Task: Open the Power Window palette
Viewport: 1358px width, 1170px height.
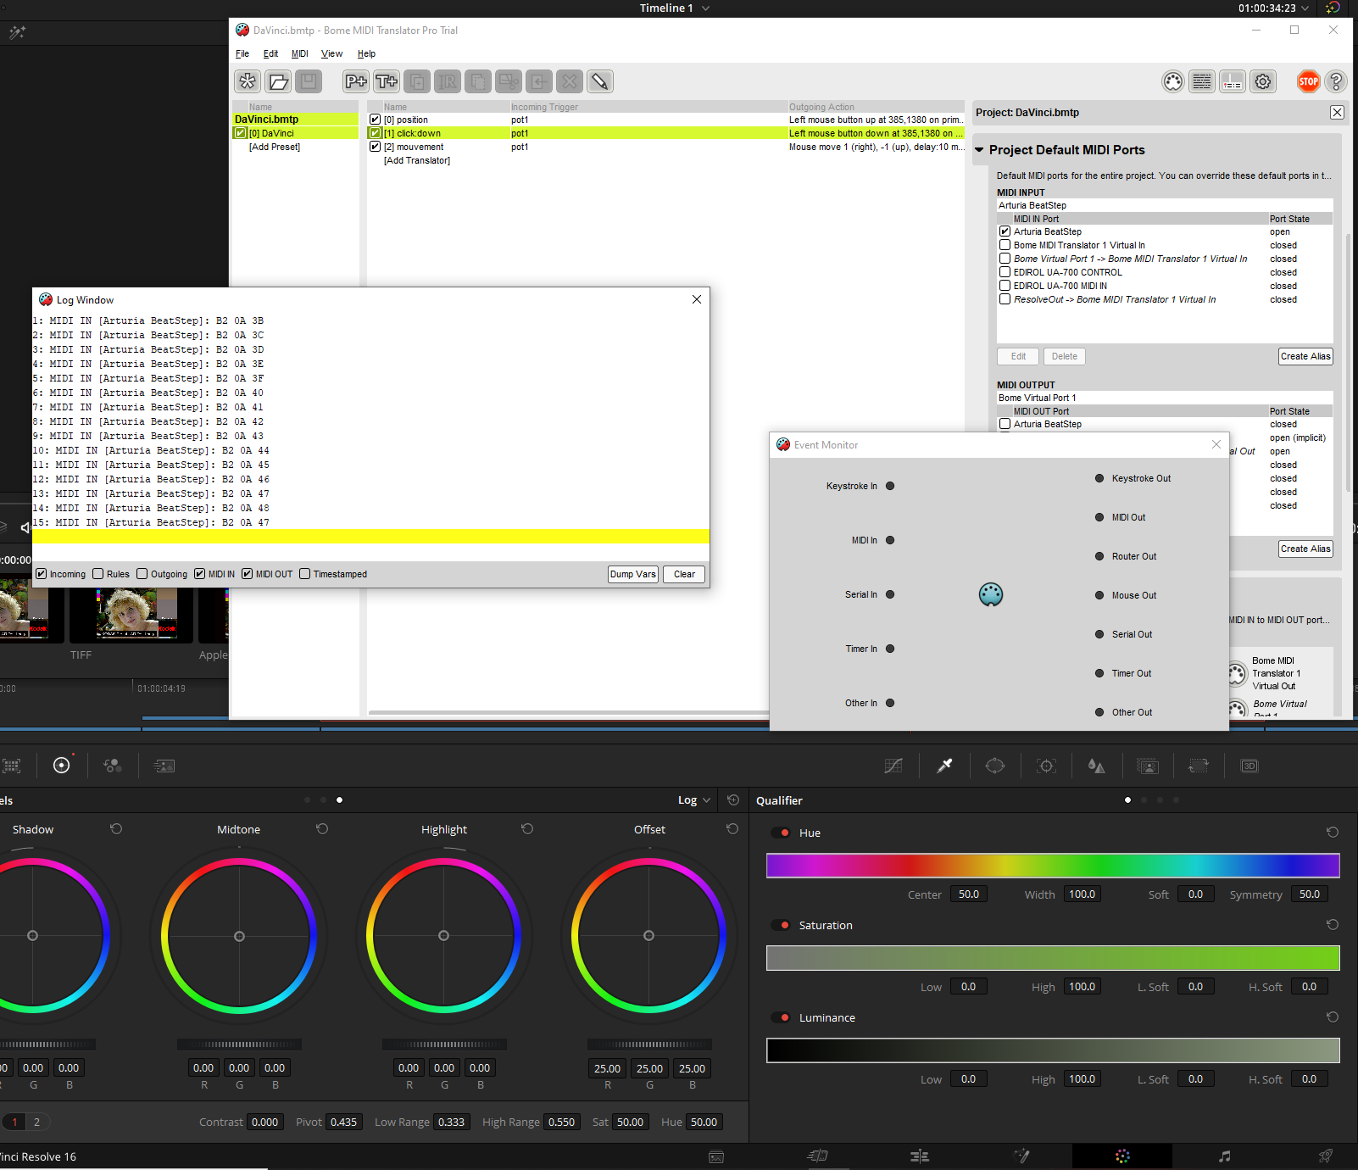Action: (995, 766)
